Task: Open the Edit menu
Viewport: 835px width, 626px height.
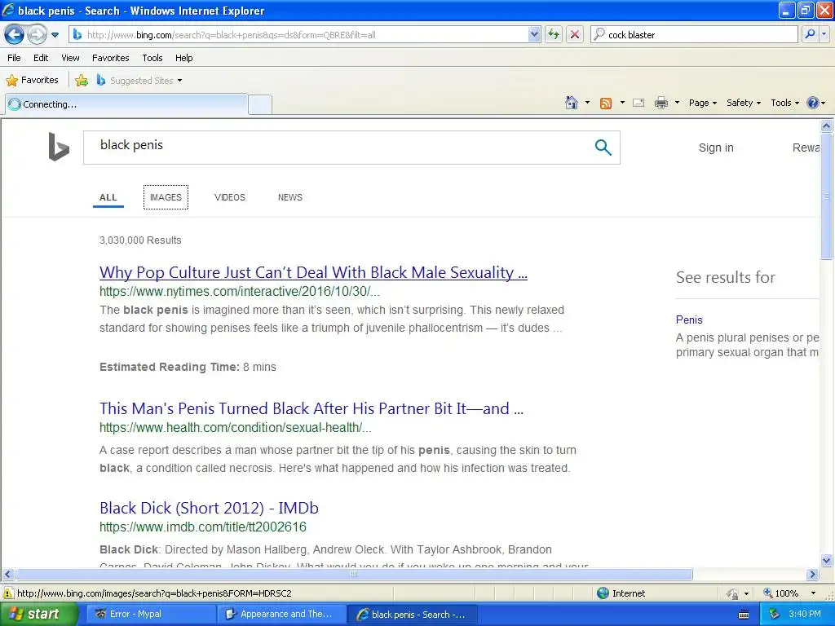Action: (x=41, y=58)
